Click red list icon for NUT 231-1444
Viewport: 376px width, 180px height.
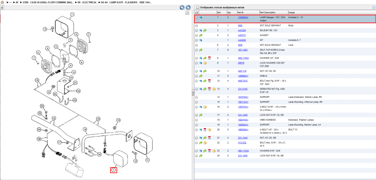(x=209, y=138)
